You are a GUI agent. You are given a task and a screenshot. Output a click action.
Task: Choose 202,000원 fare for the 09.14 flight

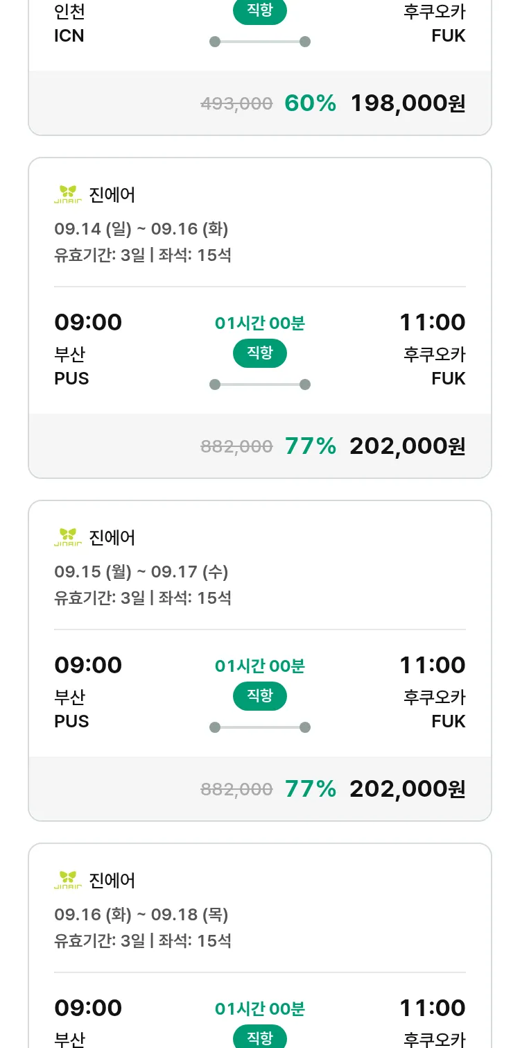coord(407,446)
